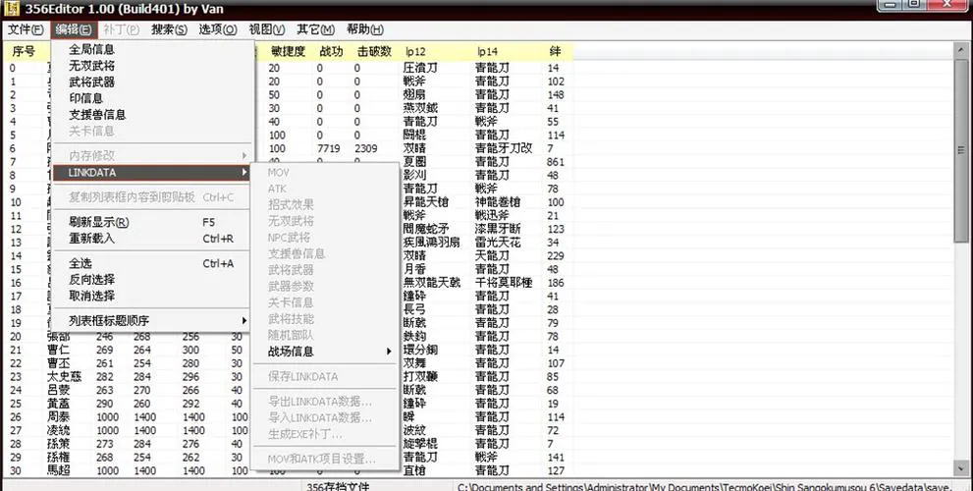Click the 序号 column header
The height and width of the screenshot is (491, 973).
[24, 51]
